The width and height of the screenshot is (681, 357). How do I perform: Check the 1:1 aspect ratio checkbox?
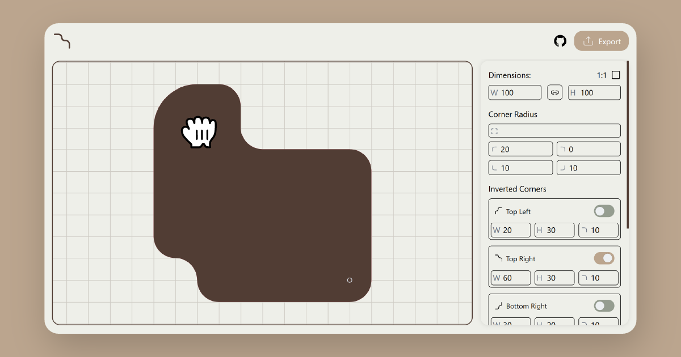pyautogui.click(x=616, y=74)
